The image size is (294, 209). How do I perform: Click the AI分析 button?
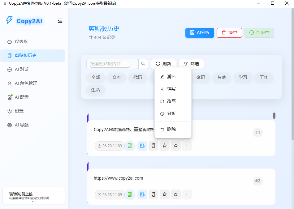(x=200, y=33)
